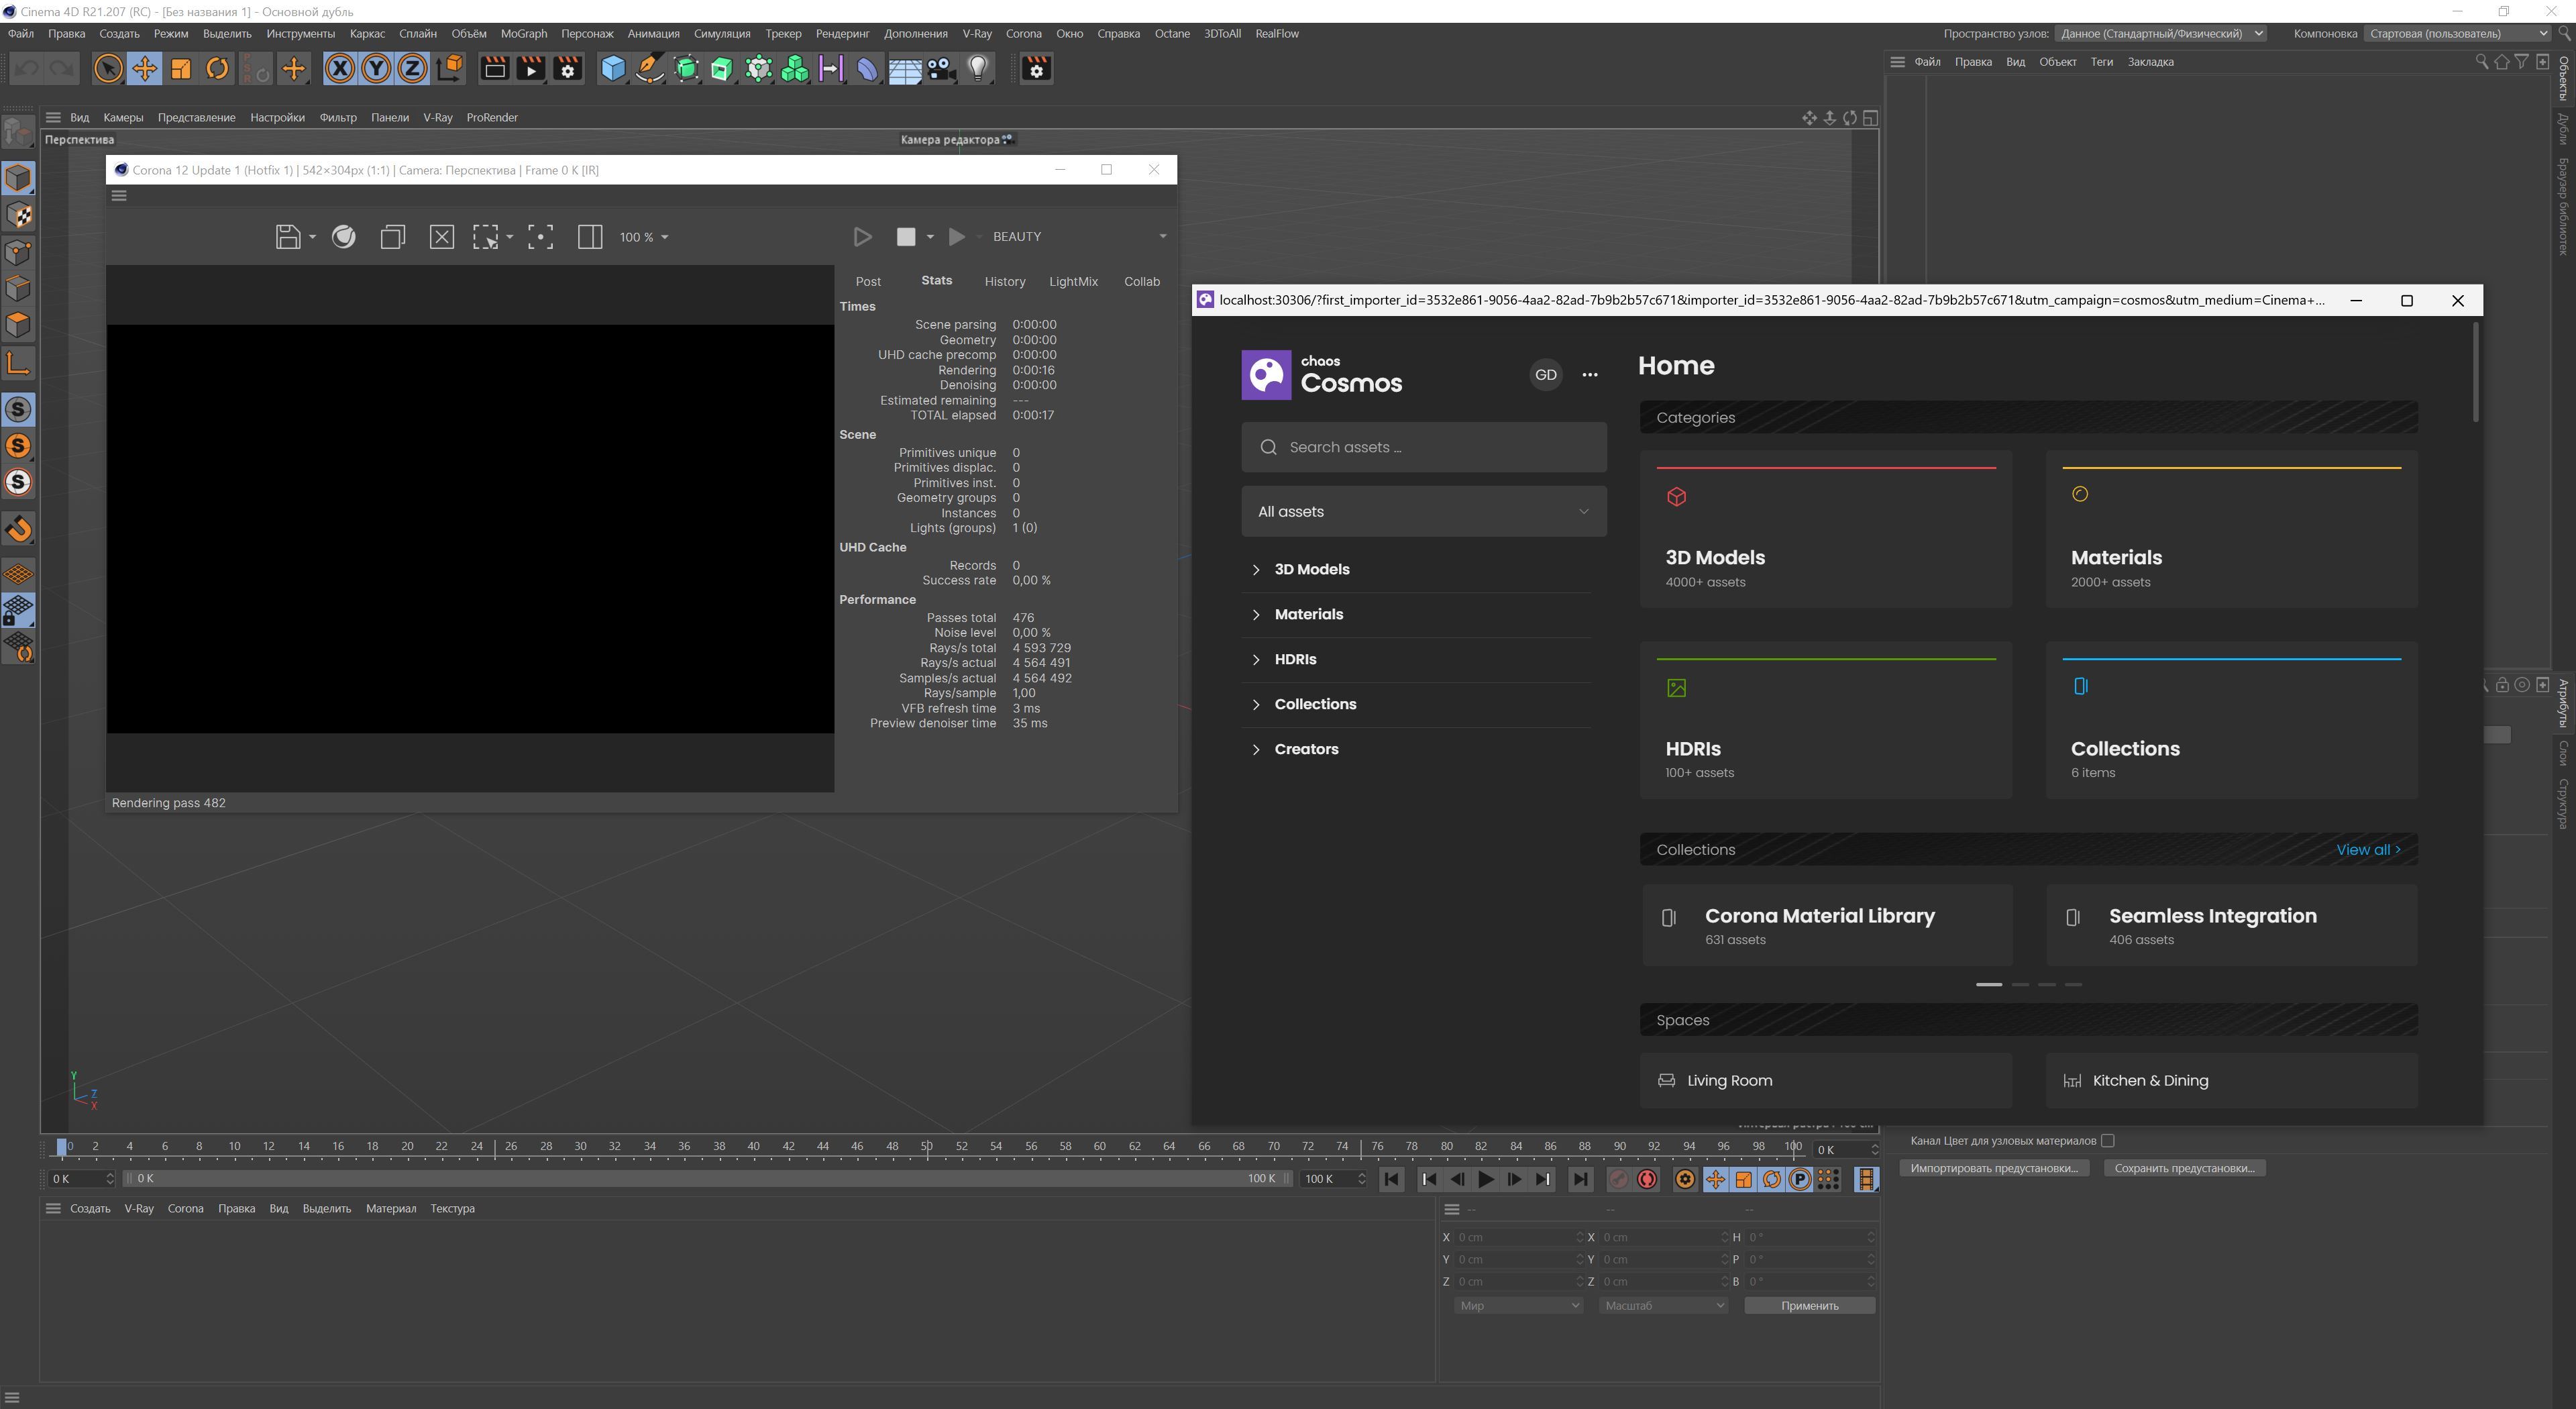Open the 100 % zoom dropdown in VFB
This screenshot has height=1409, width=2576.
pyautogui.click(x=644, y=237)
